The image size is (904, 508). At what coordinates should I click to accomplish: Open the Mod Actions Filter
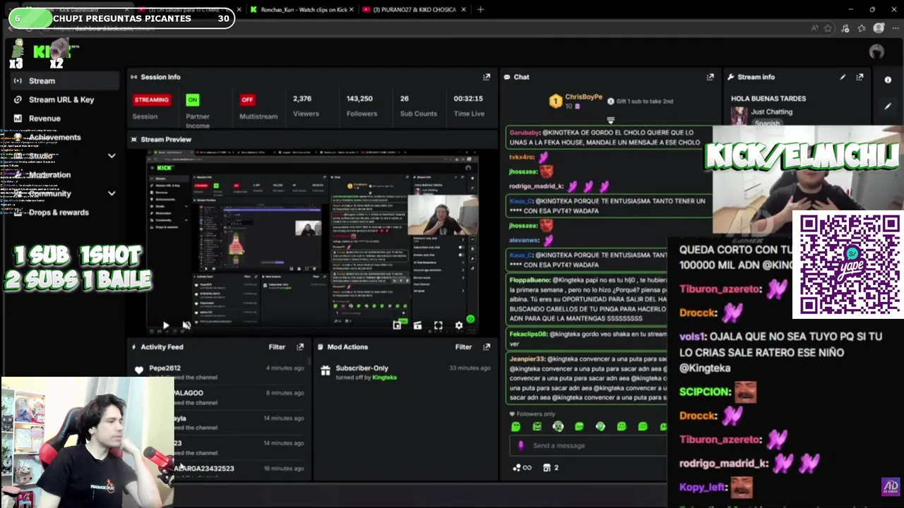(463, 347)
